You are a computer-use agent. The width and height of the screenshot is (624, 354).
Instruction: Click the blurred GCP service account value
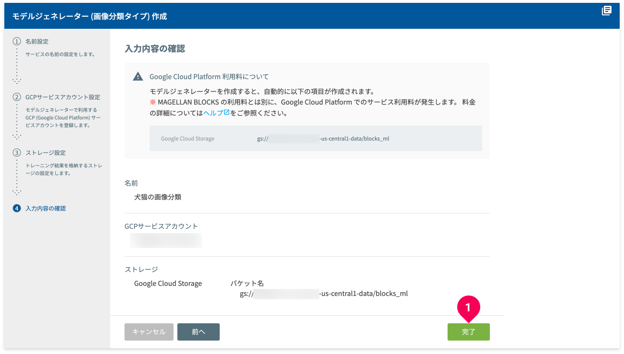click(x=166, y=240)
